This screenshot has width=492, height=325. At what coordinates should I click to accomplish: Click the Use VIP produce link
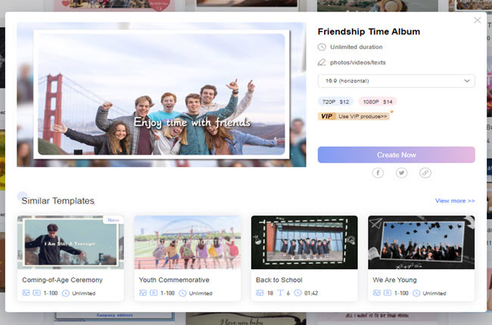tap(363, 116)
